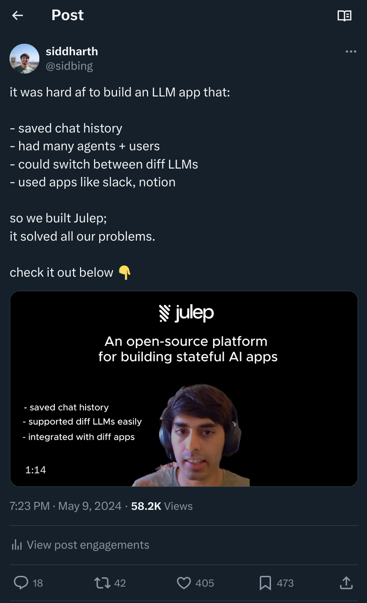This screenshot has height=603, width=367.
Task: Click the 1:14 video duration badge
Action: click(36, 470)
